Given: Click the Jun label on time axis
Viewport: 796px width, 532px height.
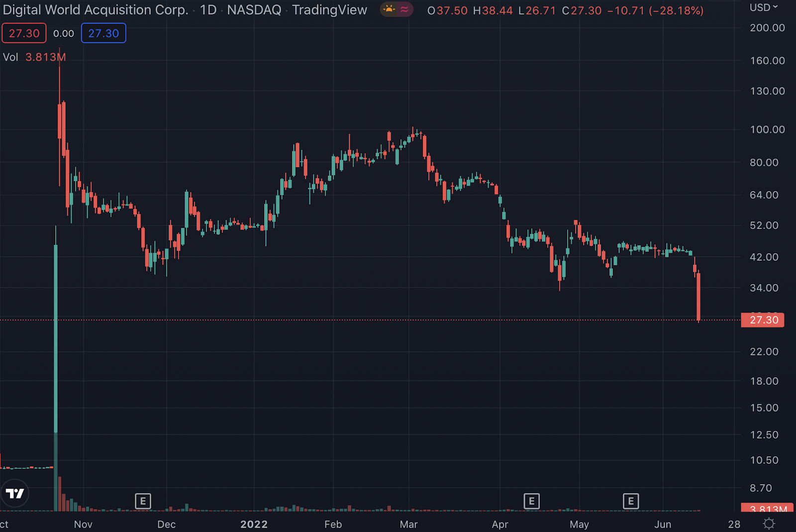Looking at the screenshot, I should pos(663,524).
